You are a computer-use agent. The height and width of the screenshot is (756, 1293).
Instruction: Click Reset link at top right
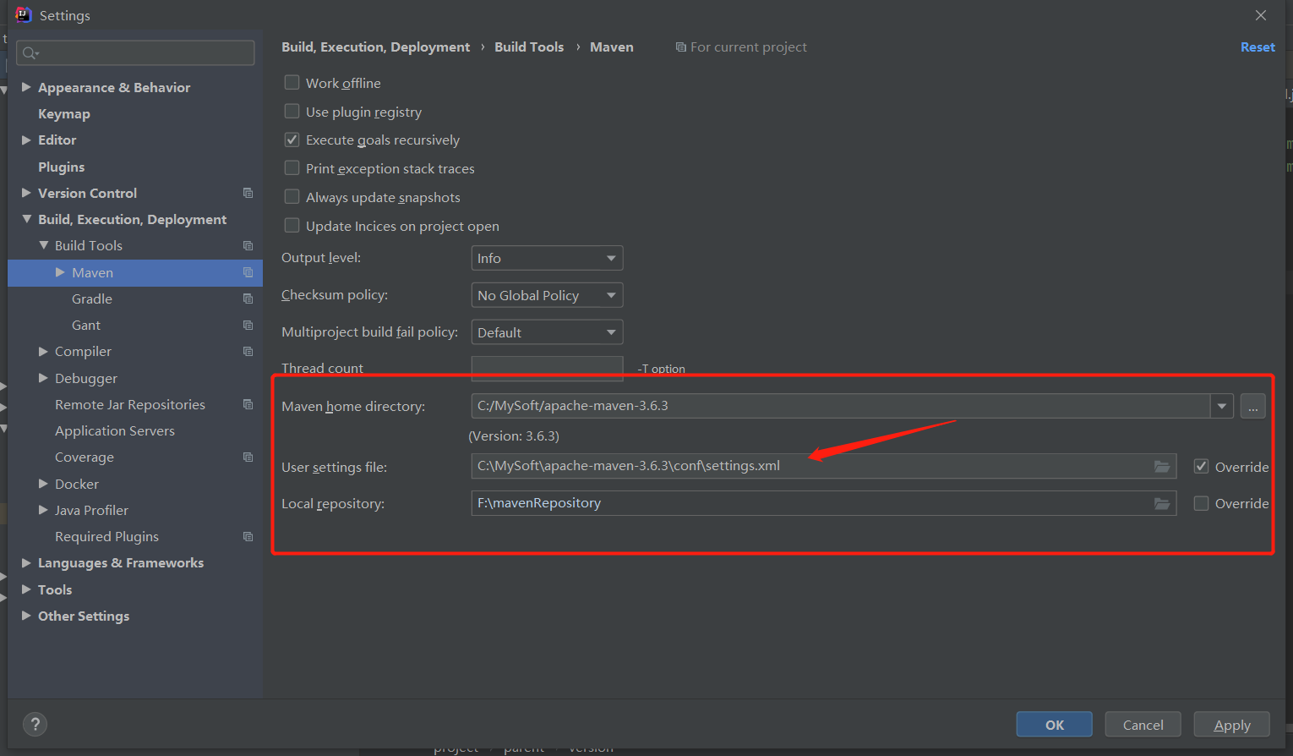point(1258,47)
